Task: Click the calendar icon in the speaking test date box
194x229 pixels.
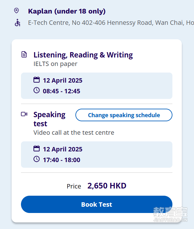Action: pyautogui.click(x=37, y=149)
